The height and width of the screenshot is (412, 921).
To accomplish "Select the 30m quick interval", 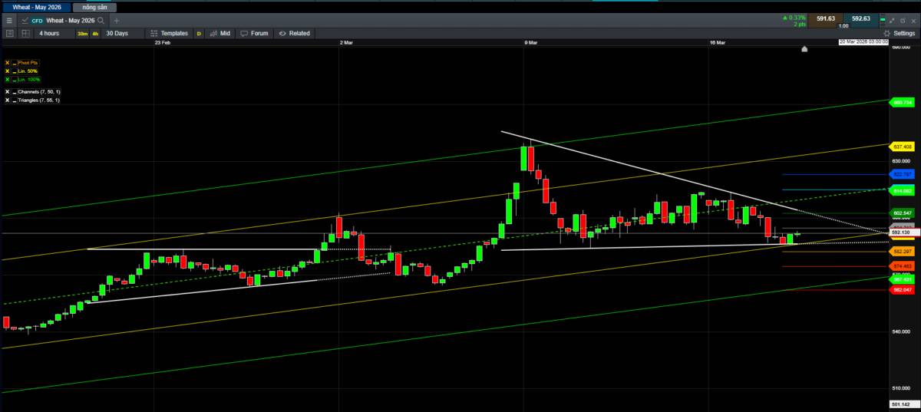I will click(82, 34).
